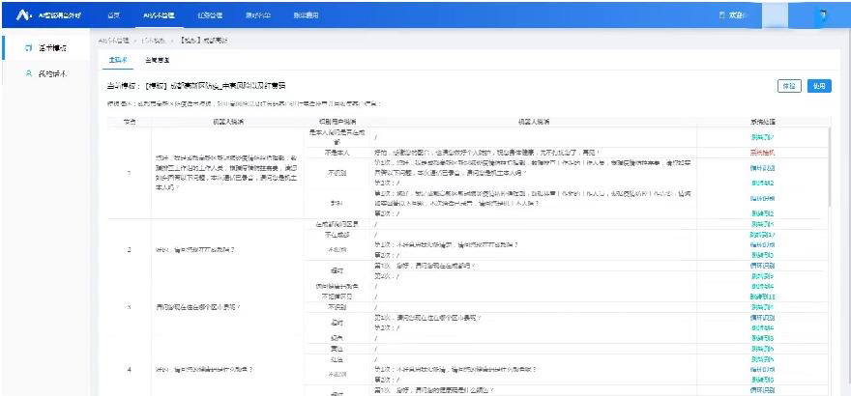The width and height of the screenshot is (851, 396).
Task: Click the user avatar in the header
Action: point(822,15)
